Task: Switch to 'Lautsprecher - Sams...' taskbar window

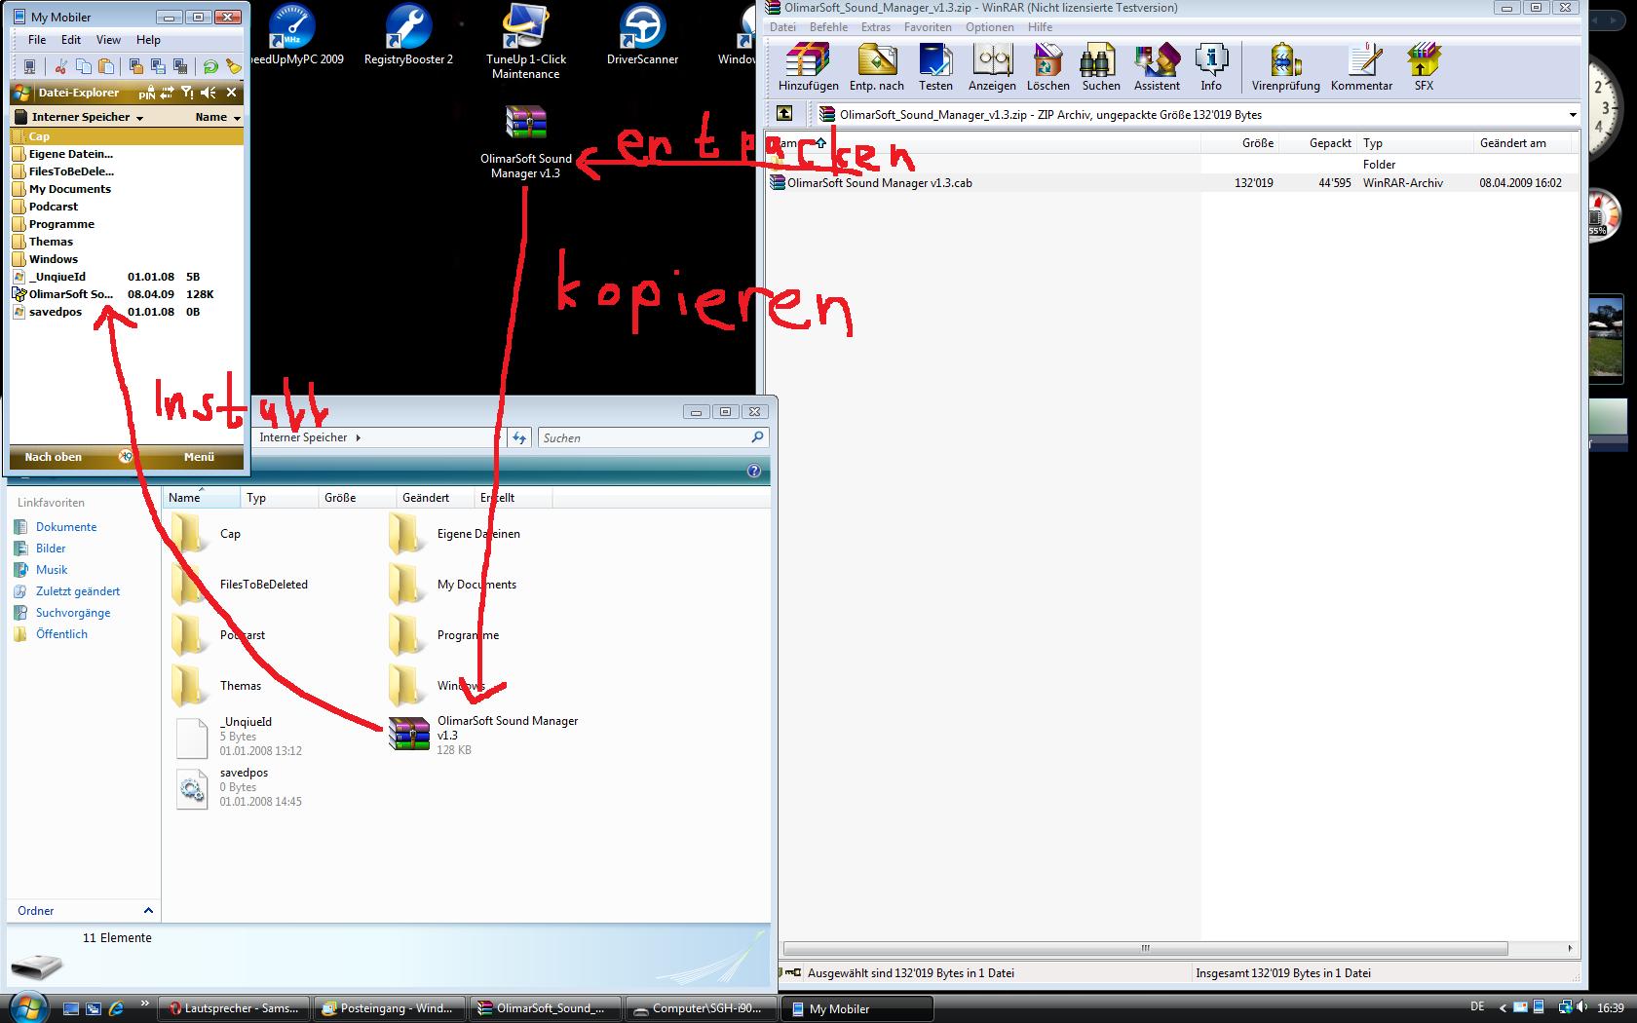Action: click(234, 1008)
